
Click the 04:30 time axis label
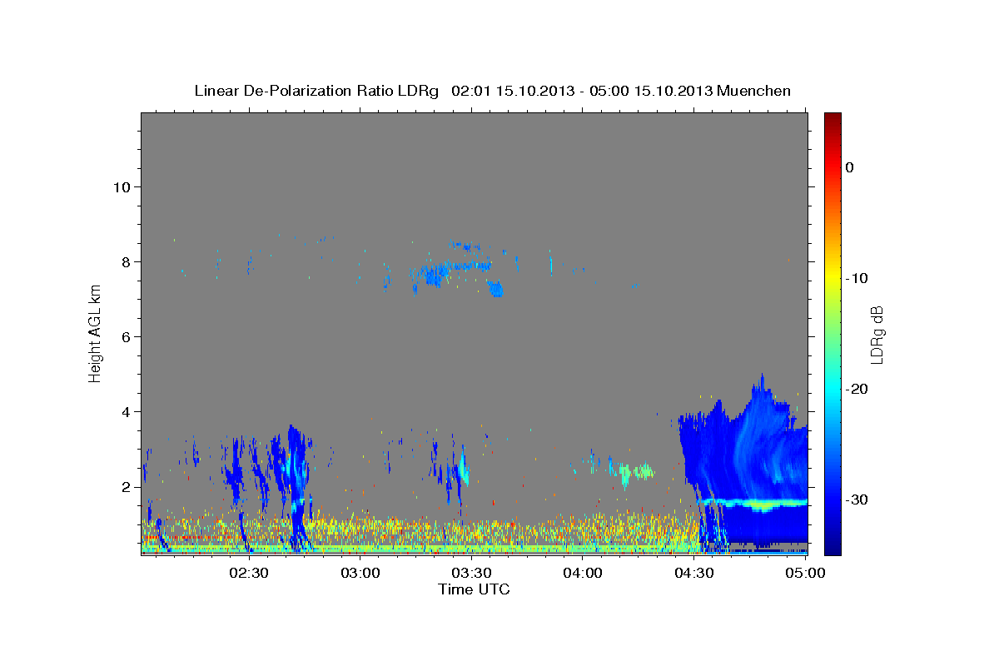[694, 573]
